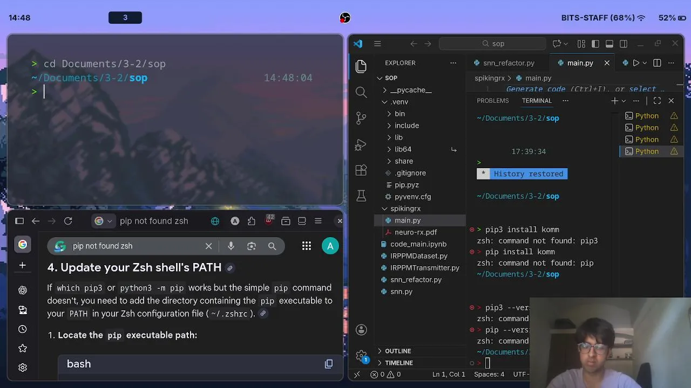Open the Extensions view in VS Code
The width and height of the screenshot is (691, 388).
coord(361,170)
